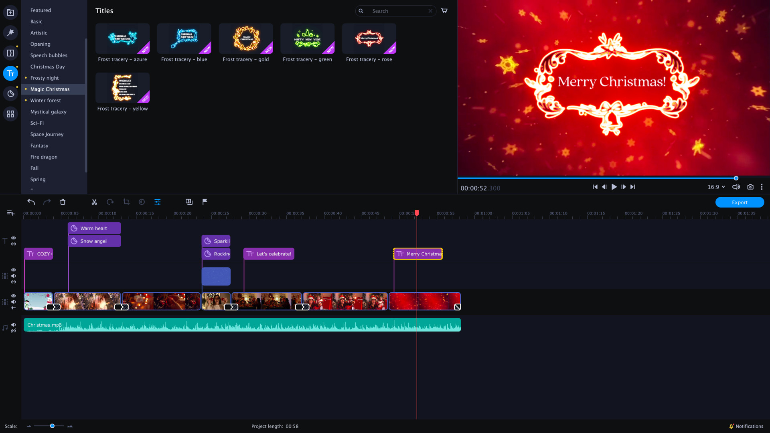Image resolution: width=770 pixels, height=433 pixels.
Task: Open the 16:9 aspect ratio dropdown
Action: pyautogui.click(x=716, y=187)
